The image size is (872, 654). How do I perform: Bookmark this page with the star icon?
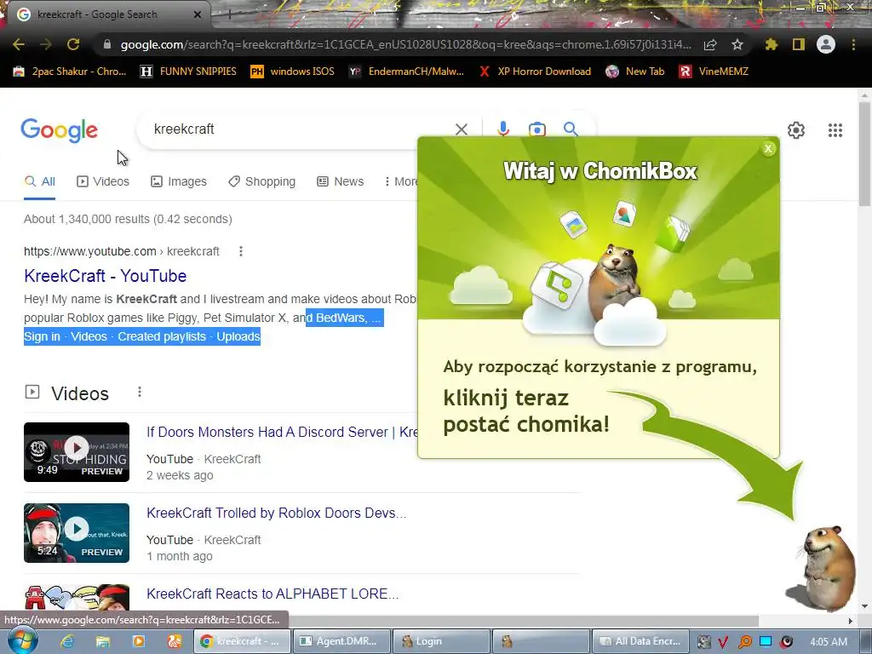(x=737, y=44)
